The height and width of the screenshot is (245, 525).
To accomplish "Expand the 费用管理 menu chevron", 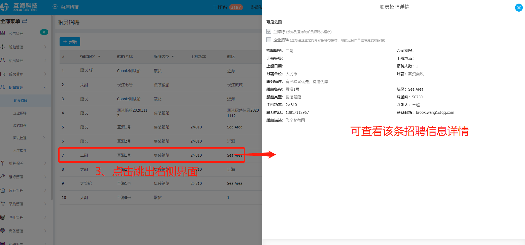I will pyautogui.click(x=45, y=217).
